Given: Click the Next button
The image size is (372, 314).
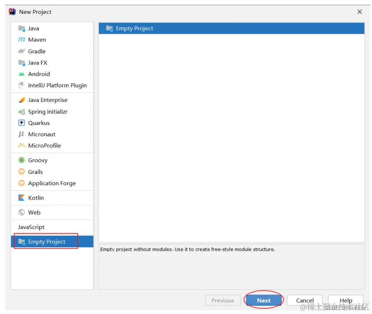Looking at the screenshot, I should tap(264, 300).
